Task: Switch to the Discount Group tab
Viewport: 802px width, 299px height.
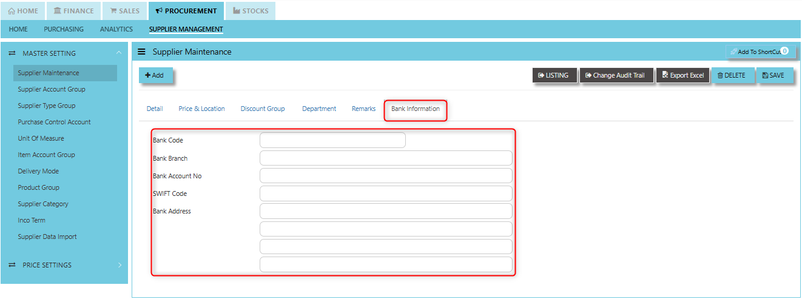Action: pyautogui.click(x=263, y=109)
